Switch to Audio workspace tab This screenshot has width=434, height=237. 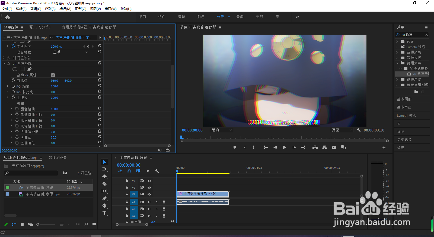coord(240,17)
